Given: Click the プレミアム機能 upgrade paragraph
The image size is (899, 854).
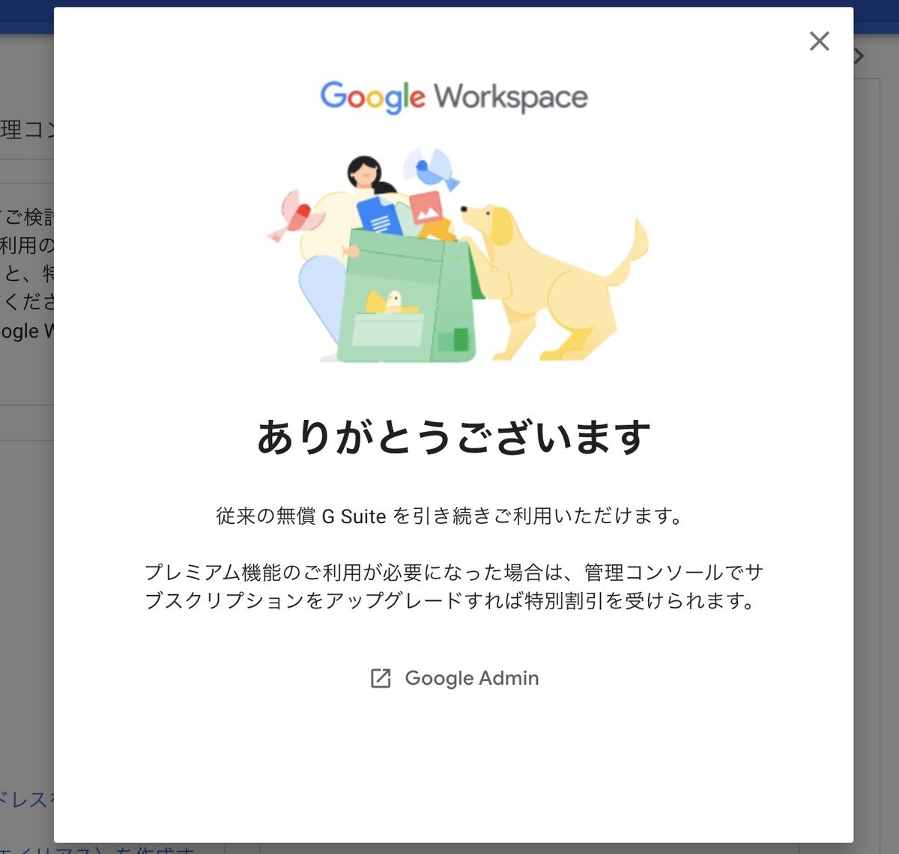Looking at the screenshot, I should pyautogui.click(x=454, y=587).
